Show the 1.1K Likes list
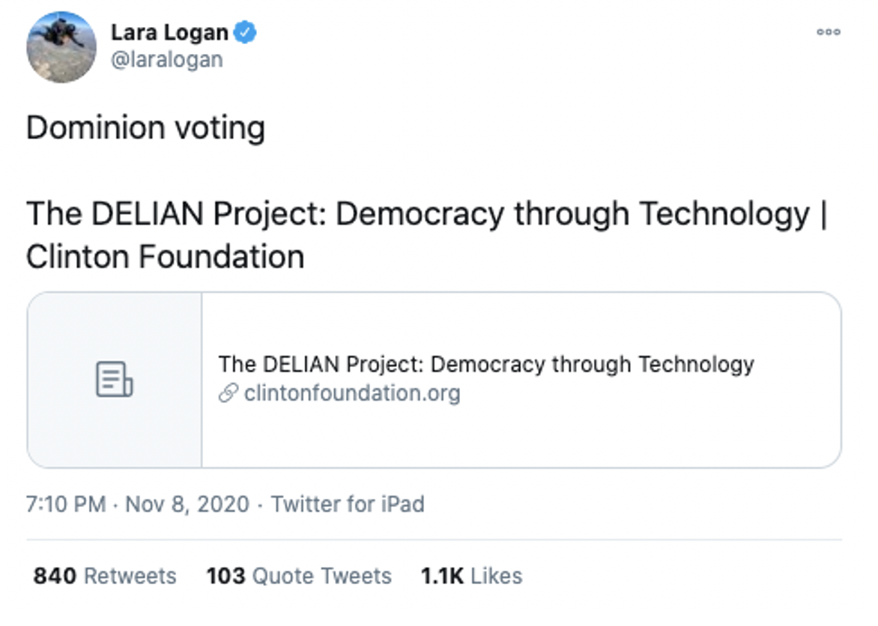878x626 pixels. pyautogui.click(x=471, y=576)
